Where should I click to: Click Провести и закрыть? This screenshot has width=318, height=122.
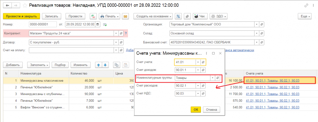(x=21, y=16)
